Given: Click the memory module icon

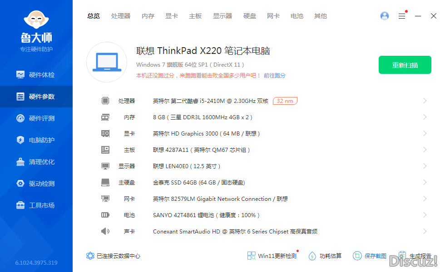Looking at the screenshot, I should coord(105,117).
